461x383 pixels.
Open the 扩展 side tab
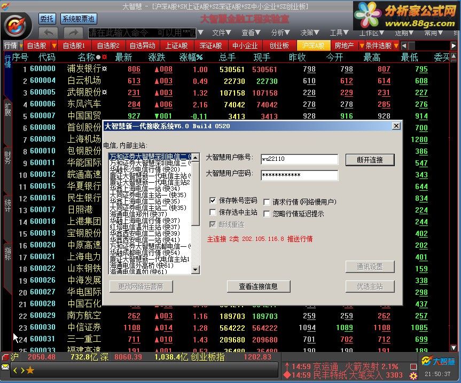coord(7,110)
